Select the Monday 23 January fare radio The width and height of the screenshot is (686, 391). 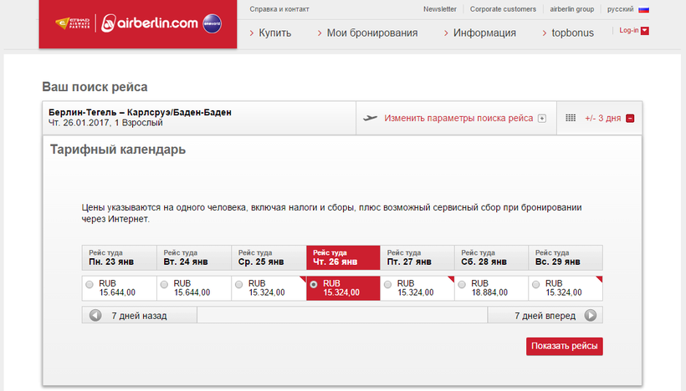pos(90,285)
